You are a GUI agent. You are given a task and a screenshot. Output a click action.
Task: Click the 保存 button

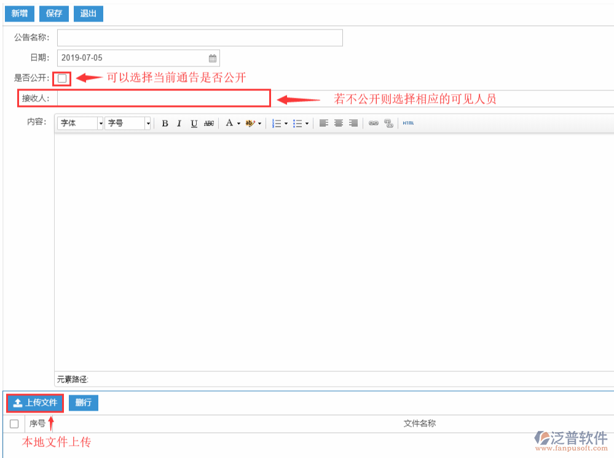[53, 14]
